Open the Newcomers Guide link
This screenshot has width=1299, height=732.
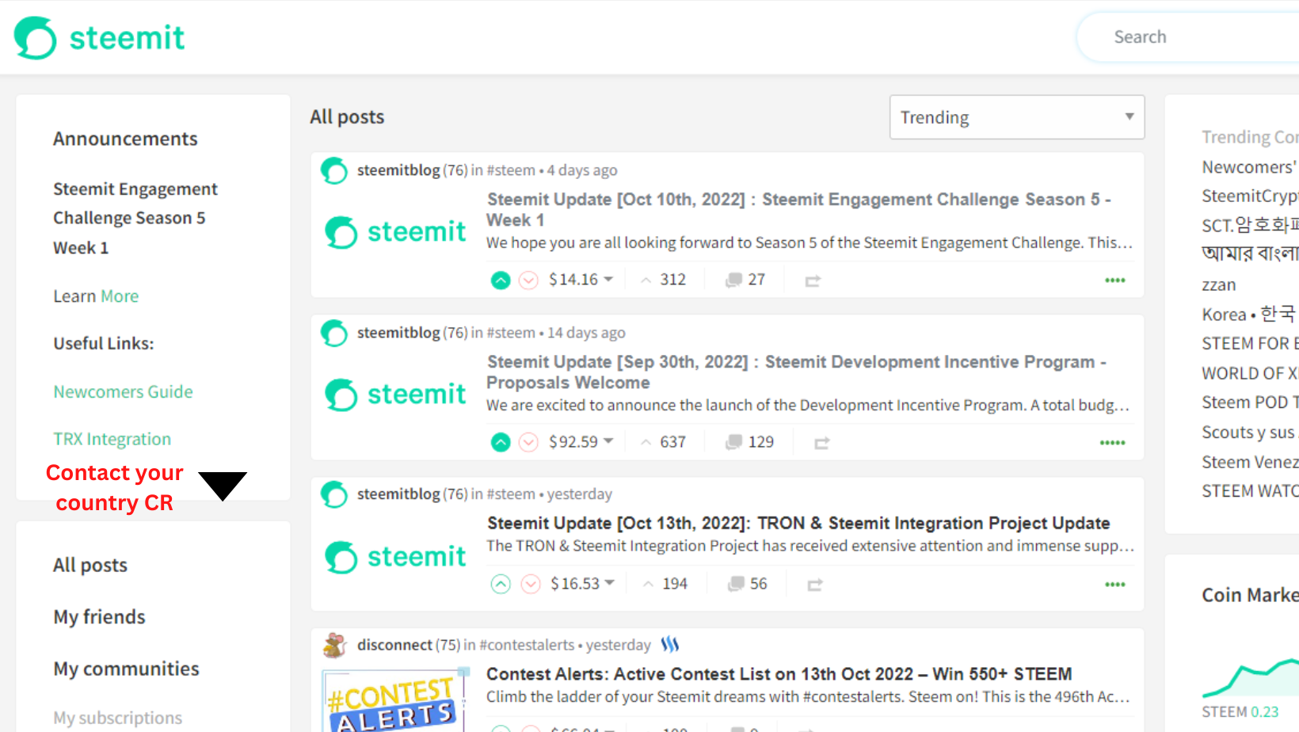point(123,392)
